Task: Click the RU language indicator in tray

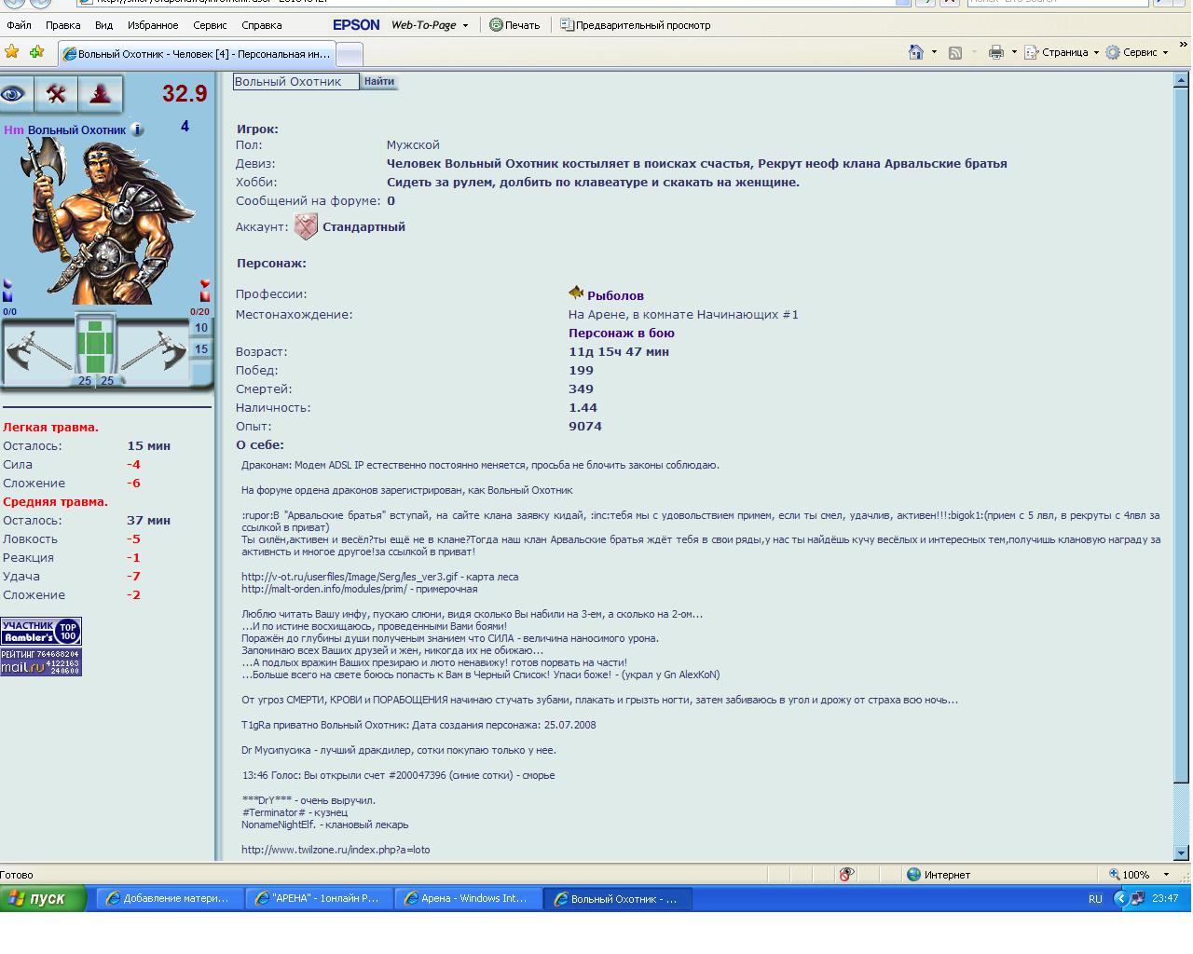Action: click(1095, 899)
